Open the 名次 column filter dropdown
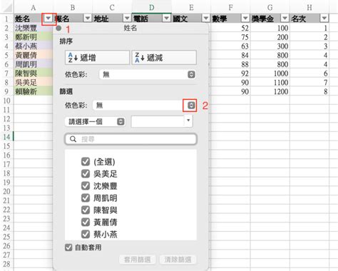This screenshot has height=271, width=338. [324, 19]
